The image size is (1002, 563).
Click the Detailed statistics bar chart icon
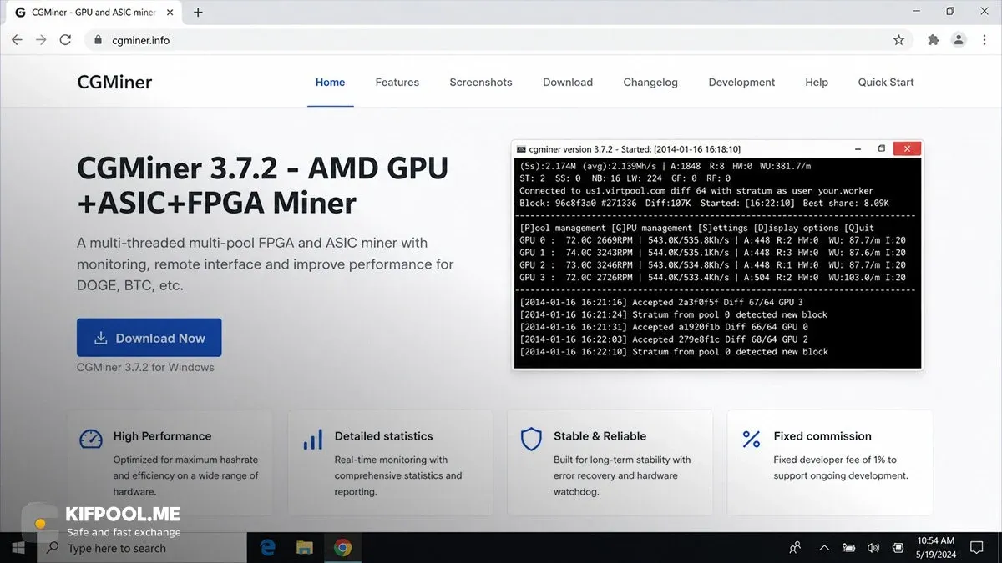click(x=312, y=440)
